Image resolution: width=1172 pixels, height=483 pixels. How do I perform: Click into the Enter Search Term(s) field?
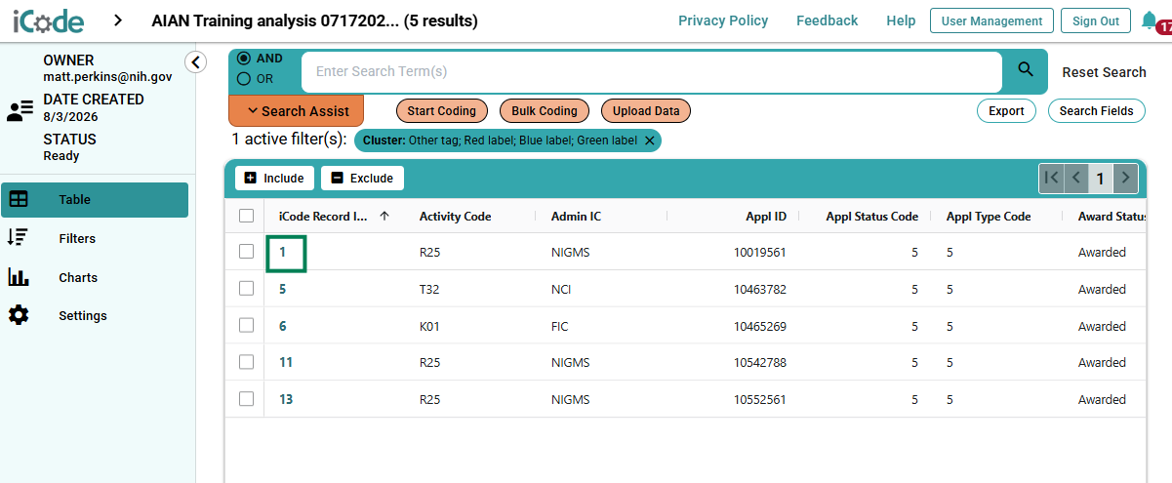pyautogui.click(x=652, y=71)
